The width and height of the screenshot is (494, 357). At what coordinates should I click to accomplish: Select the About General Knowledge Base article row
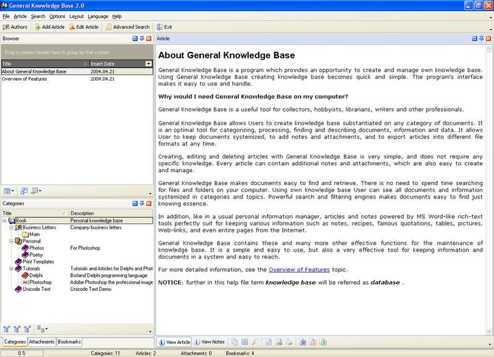[77, 72]
